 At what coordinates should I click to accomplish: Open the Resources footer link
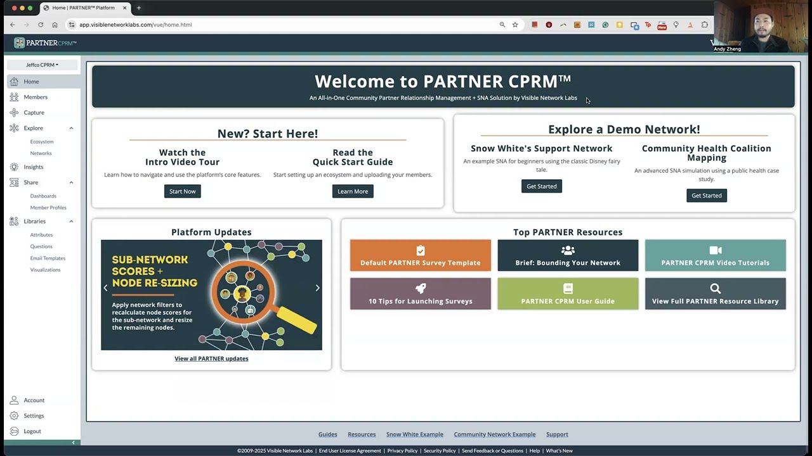tap(362, 434)
